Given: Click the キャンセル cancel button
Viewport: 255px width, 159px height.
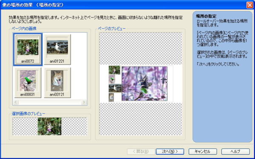Looking at the screenshot, I should 203,151.
